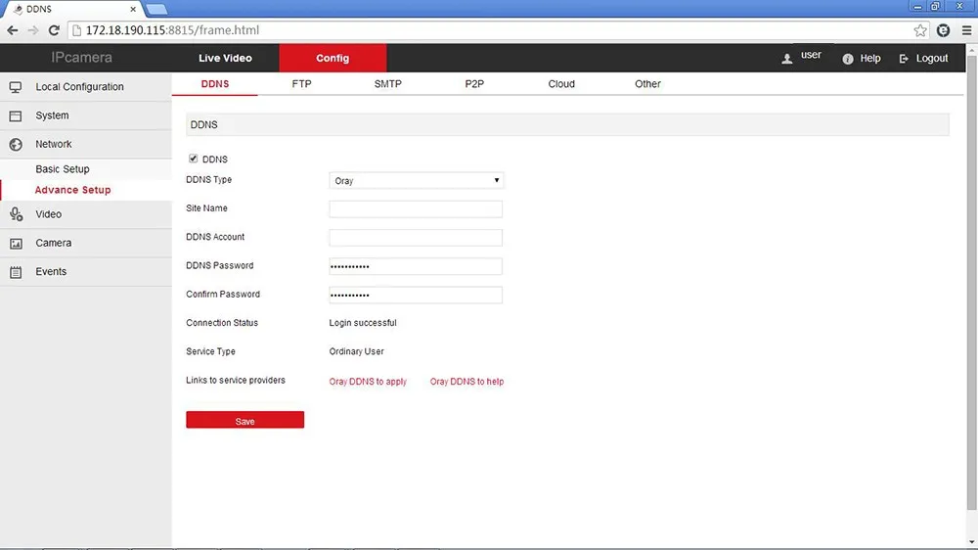Open the browser hamburger menu

pyautogui.click(x=967, y=30)
